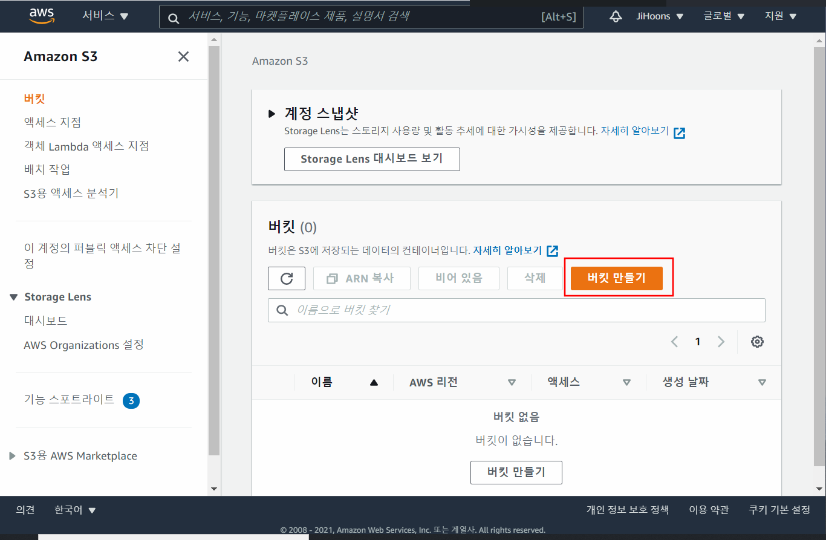Click sidebar scrollbar down arrow
Screen dimensions: 826x540
[x=214, y=489]
